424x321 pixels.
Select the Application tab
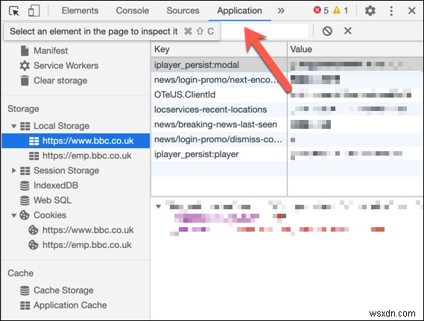(x=240, y=11)
